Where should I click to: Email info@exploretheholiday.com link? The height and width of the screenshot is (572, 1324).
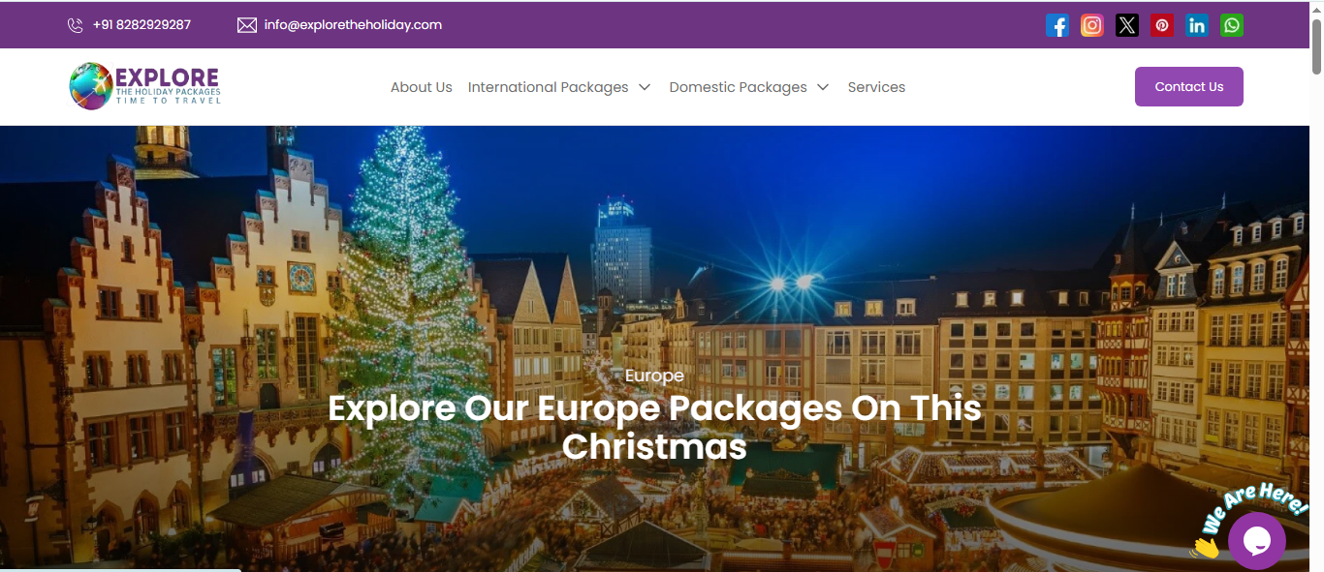(353, 25)
